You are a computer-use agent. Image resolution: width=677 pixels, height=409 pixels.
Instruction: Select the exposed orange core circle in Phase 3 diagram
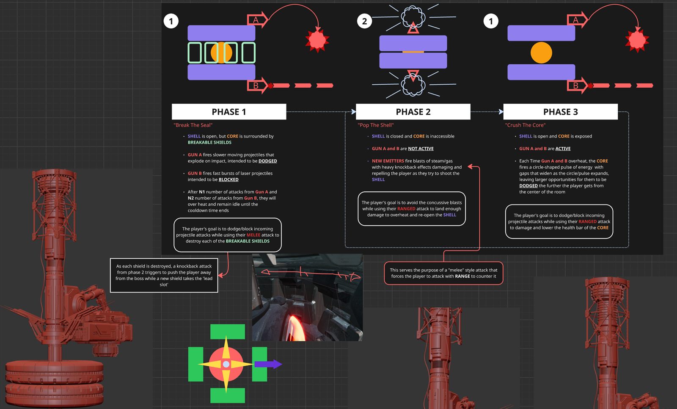tap(541, 53)
